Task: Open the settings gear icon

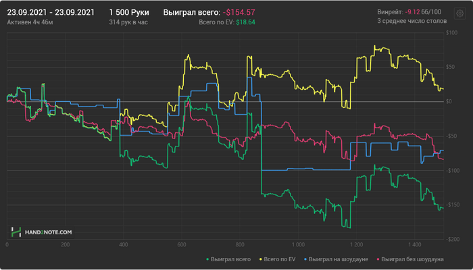Action: 459,13
